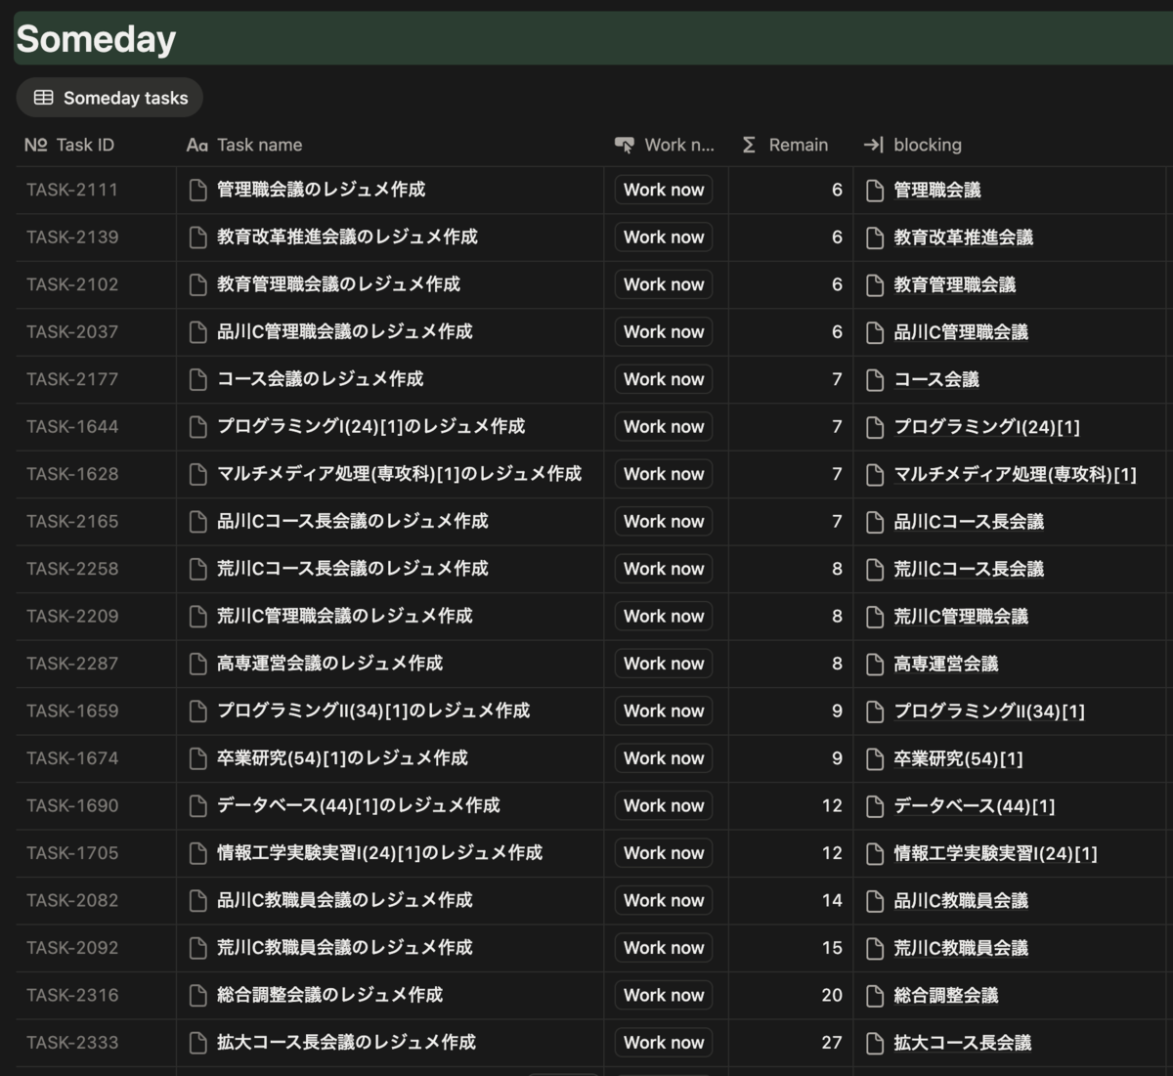This screenshot has width=1173, height=1076.
Task: Click the page icon beside blocking 荒川Cコース長会議
Action: [875, 570]
